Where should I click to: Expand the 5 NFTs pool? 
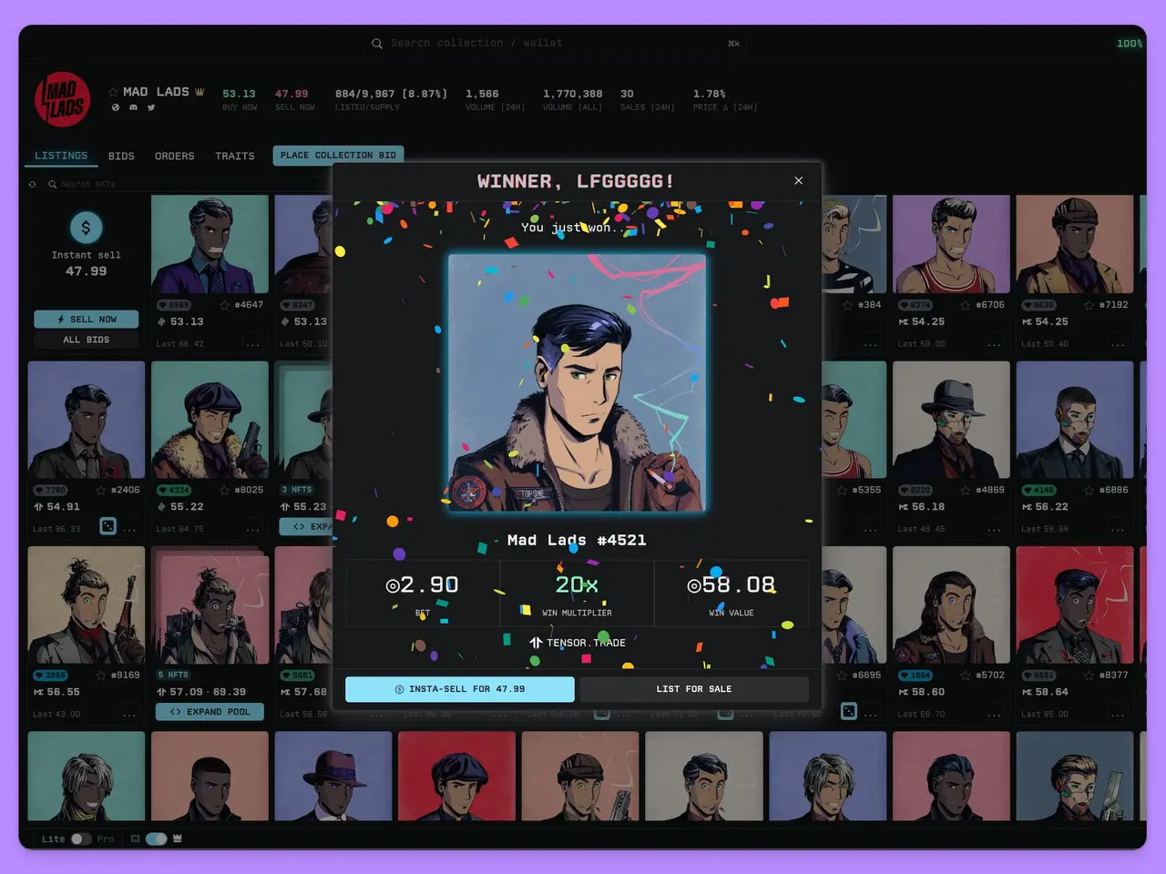pos(210,712)
